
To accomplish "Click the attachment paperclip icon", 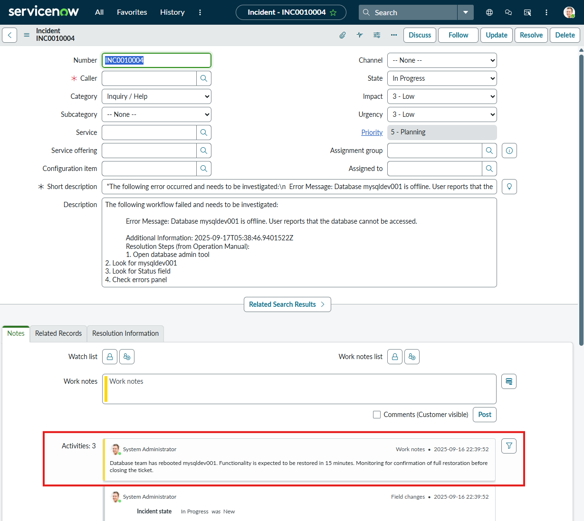I will click(x=342, y=35).
